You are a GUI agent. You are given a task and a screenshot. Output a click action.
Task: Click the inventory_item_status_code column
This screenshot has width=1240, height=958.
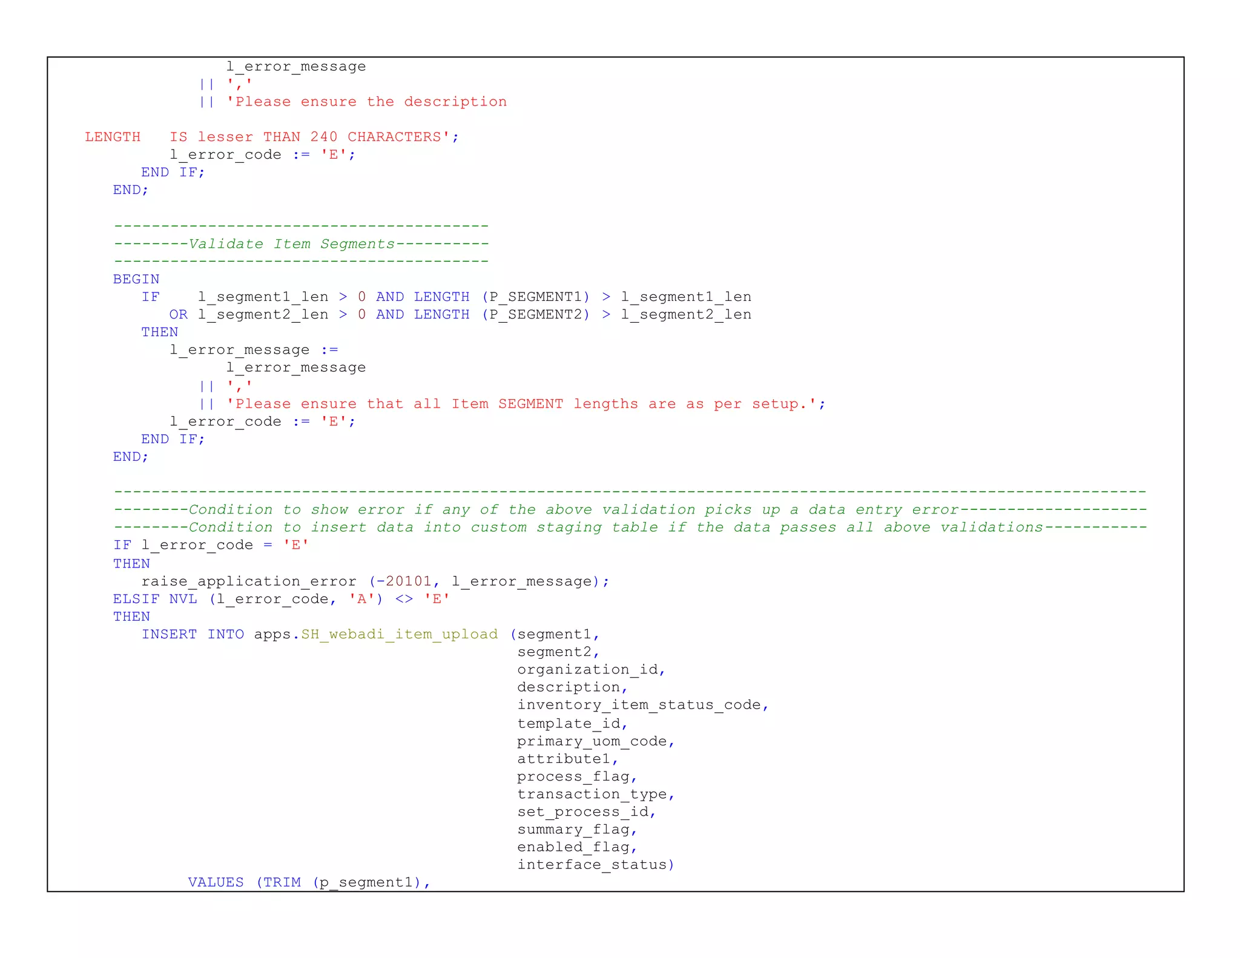pyautogui.click(x=639, y=705)
